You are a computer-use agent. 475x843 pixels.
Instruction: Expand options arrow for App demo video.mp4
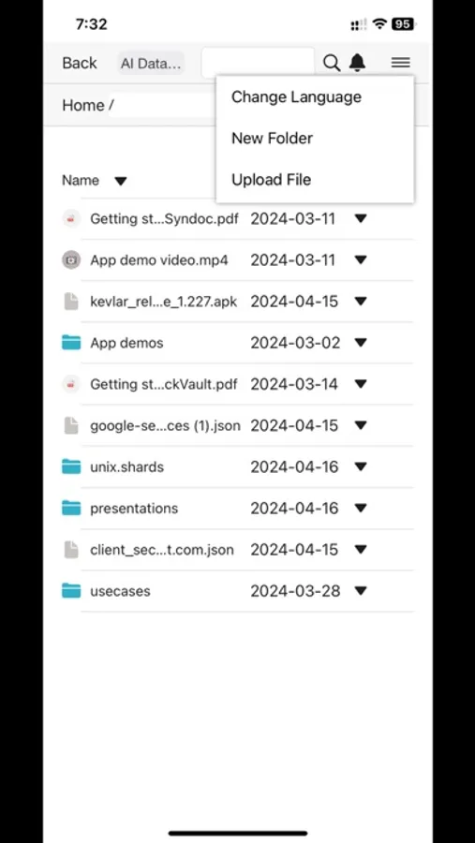(x=361, y=260)
